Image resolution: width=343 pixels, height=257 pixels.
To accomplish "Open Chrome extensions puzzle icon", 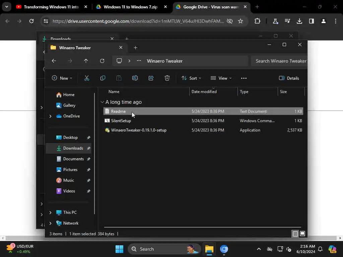I will tap(258, 21).
